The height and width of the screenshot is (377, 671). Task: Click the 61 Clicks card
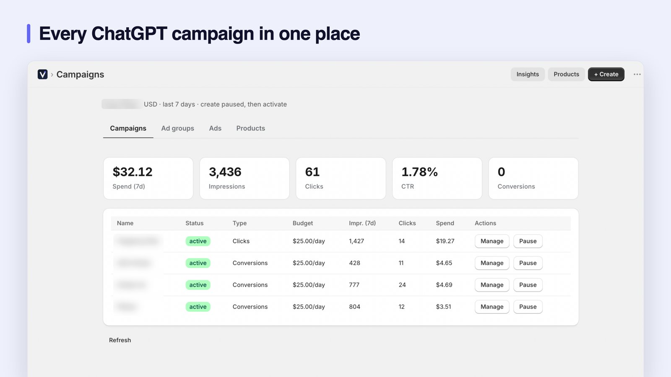(x=341, y=178)
